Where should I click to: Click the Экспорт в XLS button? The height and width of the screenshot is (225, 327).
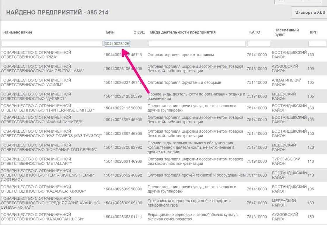tap(309, 13)
